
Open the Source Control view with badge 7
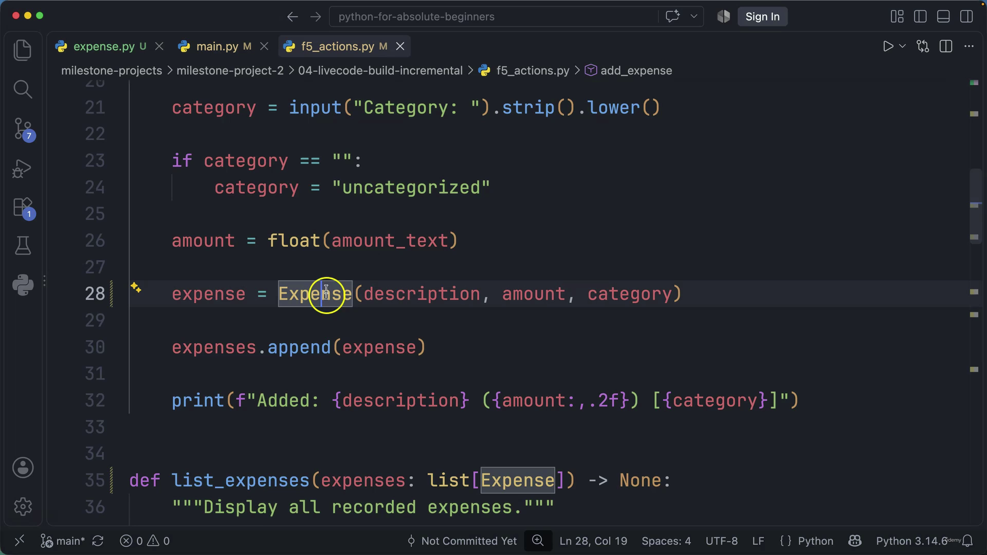[x=23, y=129]
